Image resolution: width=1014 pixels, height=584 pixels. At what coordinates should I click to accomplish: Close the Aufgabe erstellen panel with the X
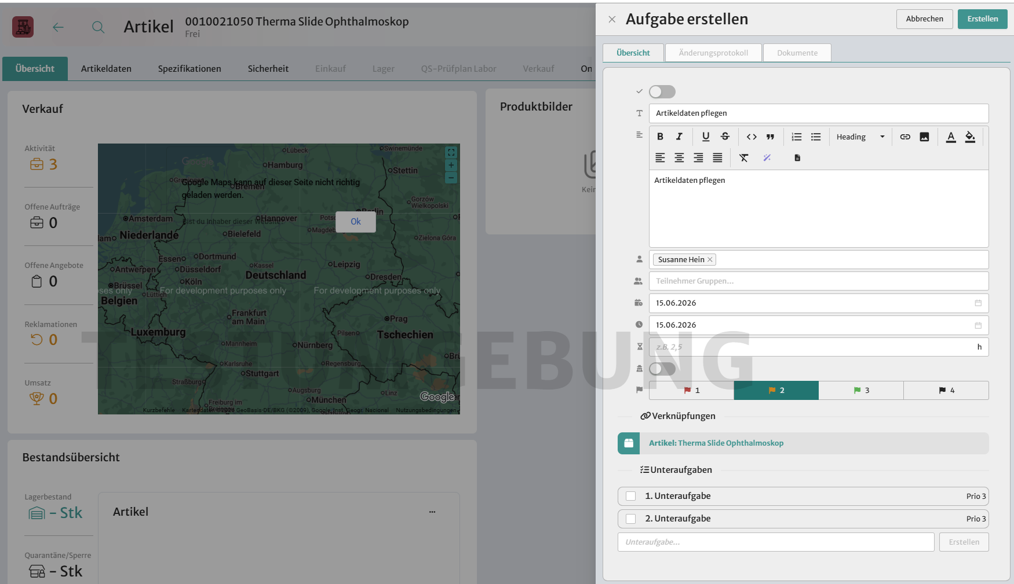(x=612, y=19)
